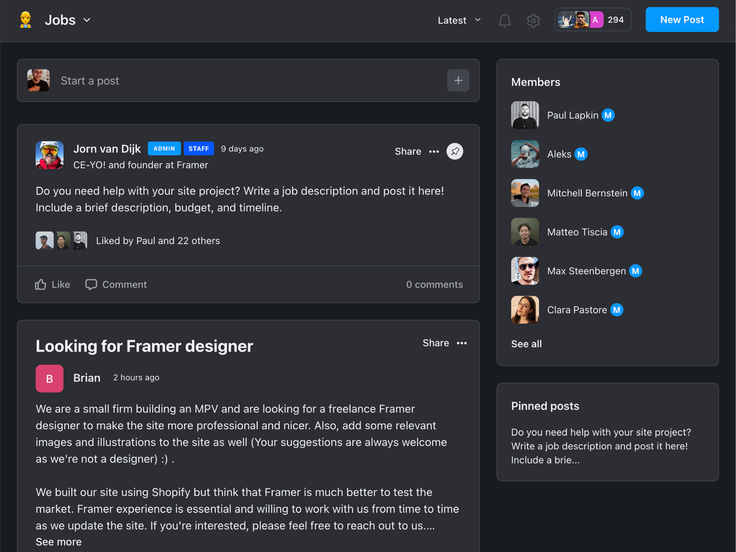The height and width of the screenshot is (552, 736).
Task: Share the Looking for Framer designer post
Action: point(435,343)
